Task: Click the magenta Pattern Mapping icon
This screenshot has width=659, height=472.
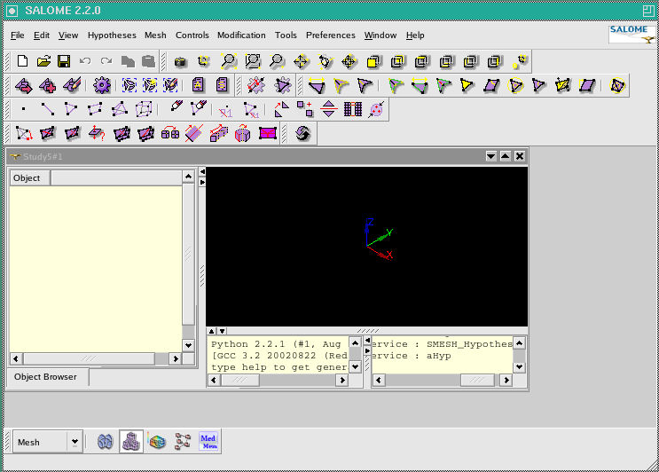Action: [268, 134]
